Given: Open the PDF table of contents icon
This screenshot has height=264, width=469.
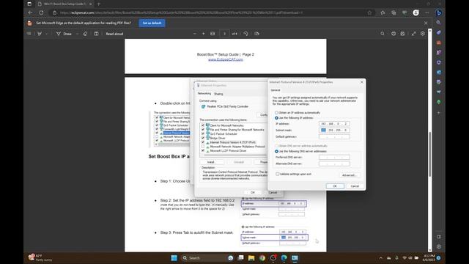Looking at the screenshot, I should pyautogui.click(x=29, y=34).
